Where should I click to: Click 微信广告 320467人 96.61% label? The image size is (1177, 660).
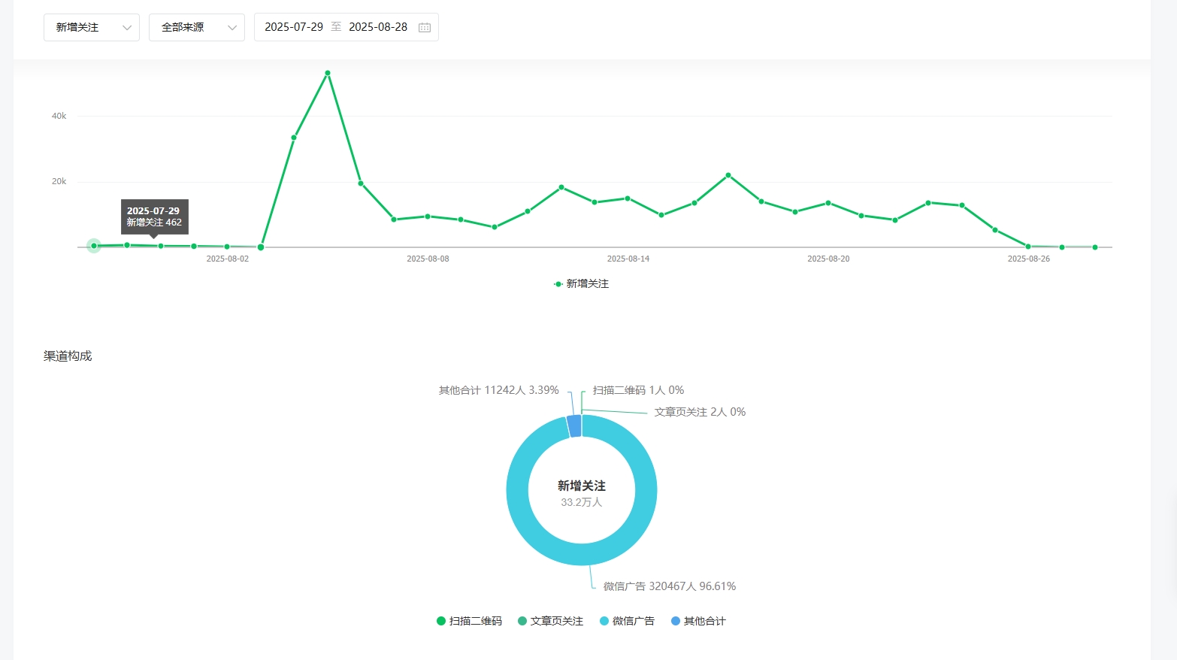tap(670, 586)
